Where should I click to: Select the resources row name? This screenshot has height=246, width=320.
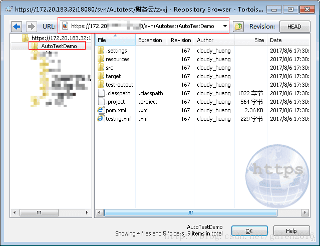coord(118,59)
